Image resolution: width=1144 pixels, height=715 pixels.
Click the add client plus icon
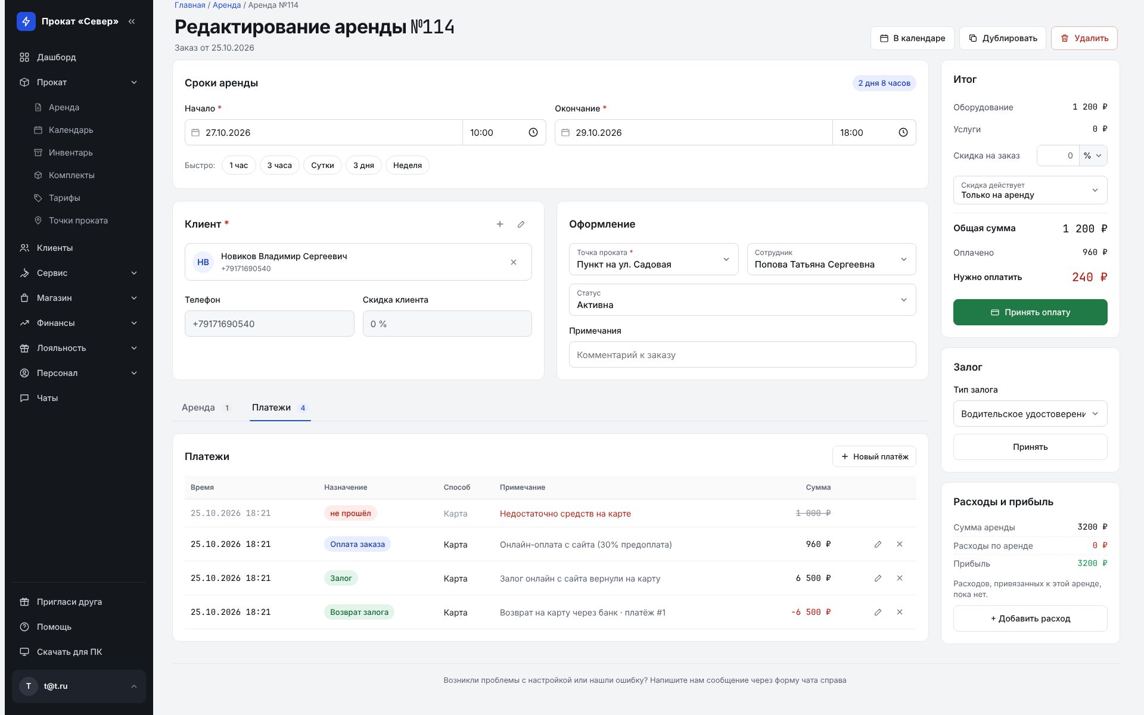[500, 224]
